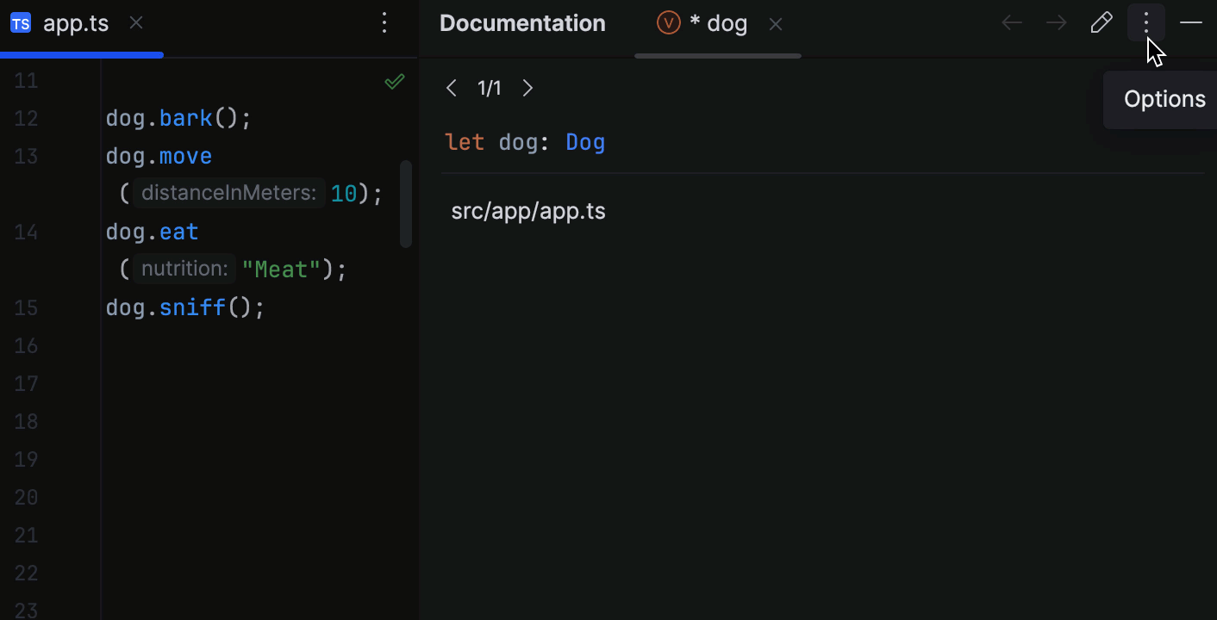This screenshot has width=1217, height=620.
Task: Switch to the Documentation tab
Action: pos(522,23)
